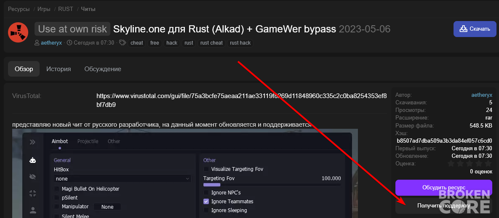499x218 pixels.
Task: Click the rust hack tag
Action: [240, 43]
